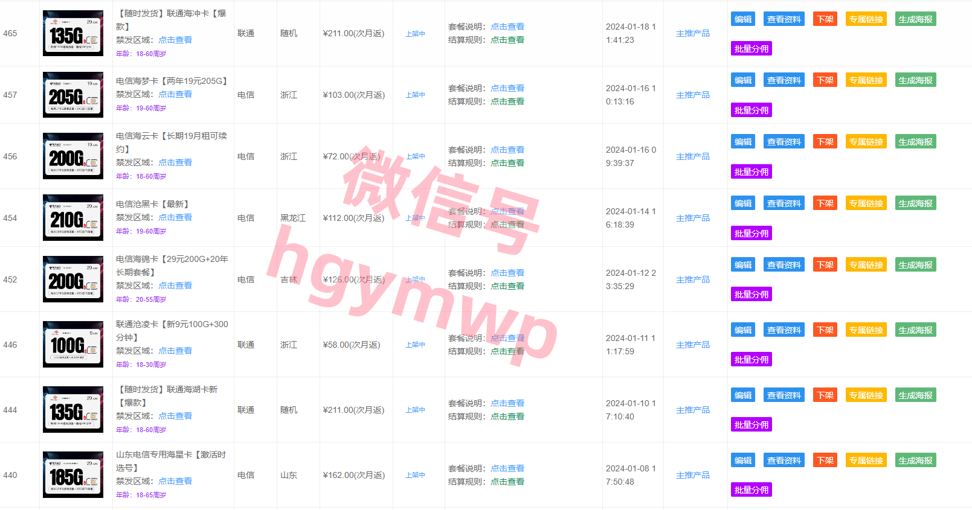Viewport: 972px width, 510px height.
Task: Click 查看资料 button for row 440
Action: [x=784, y=461]
